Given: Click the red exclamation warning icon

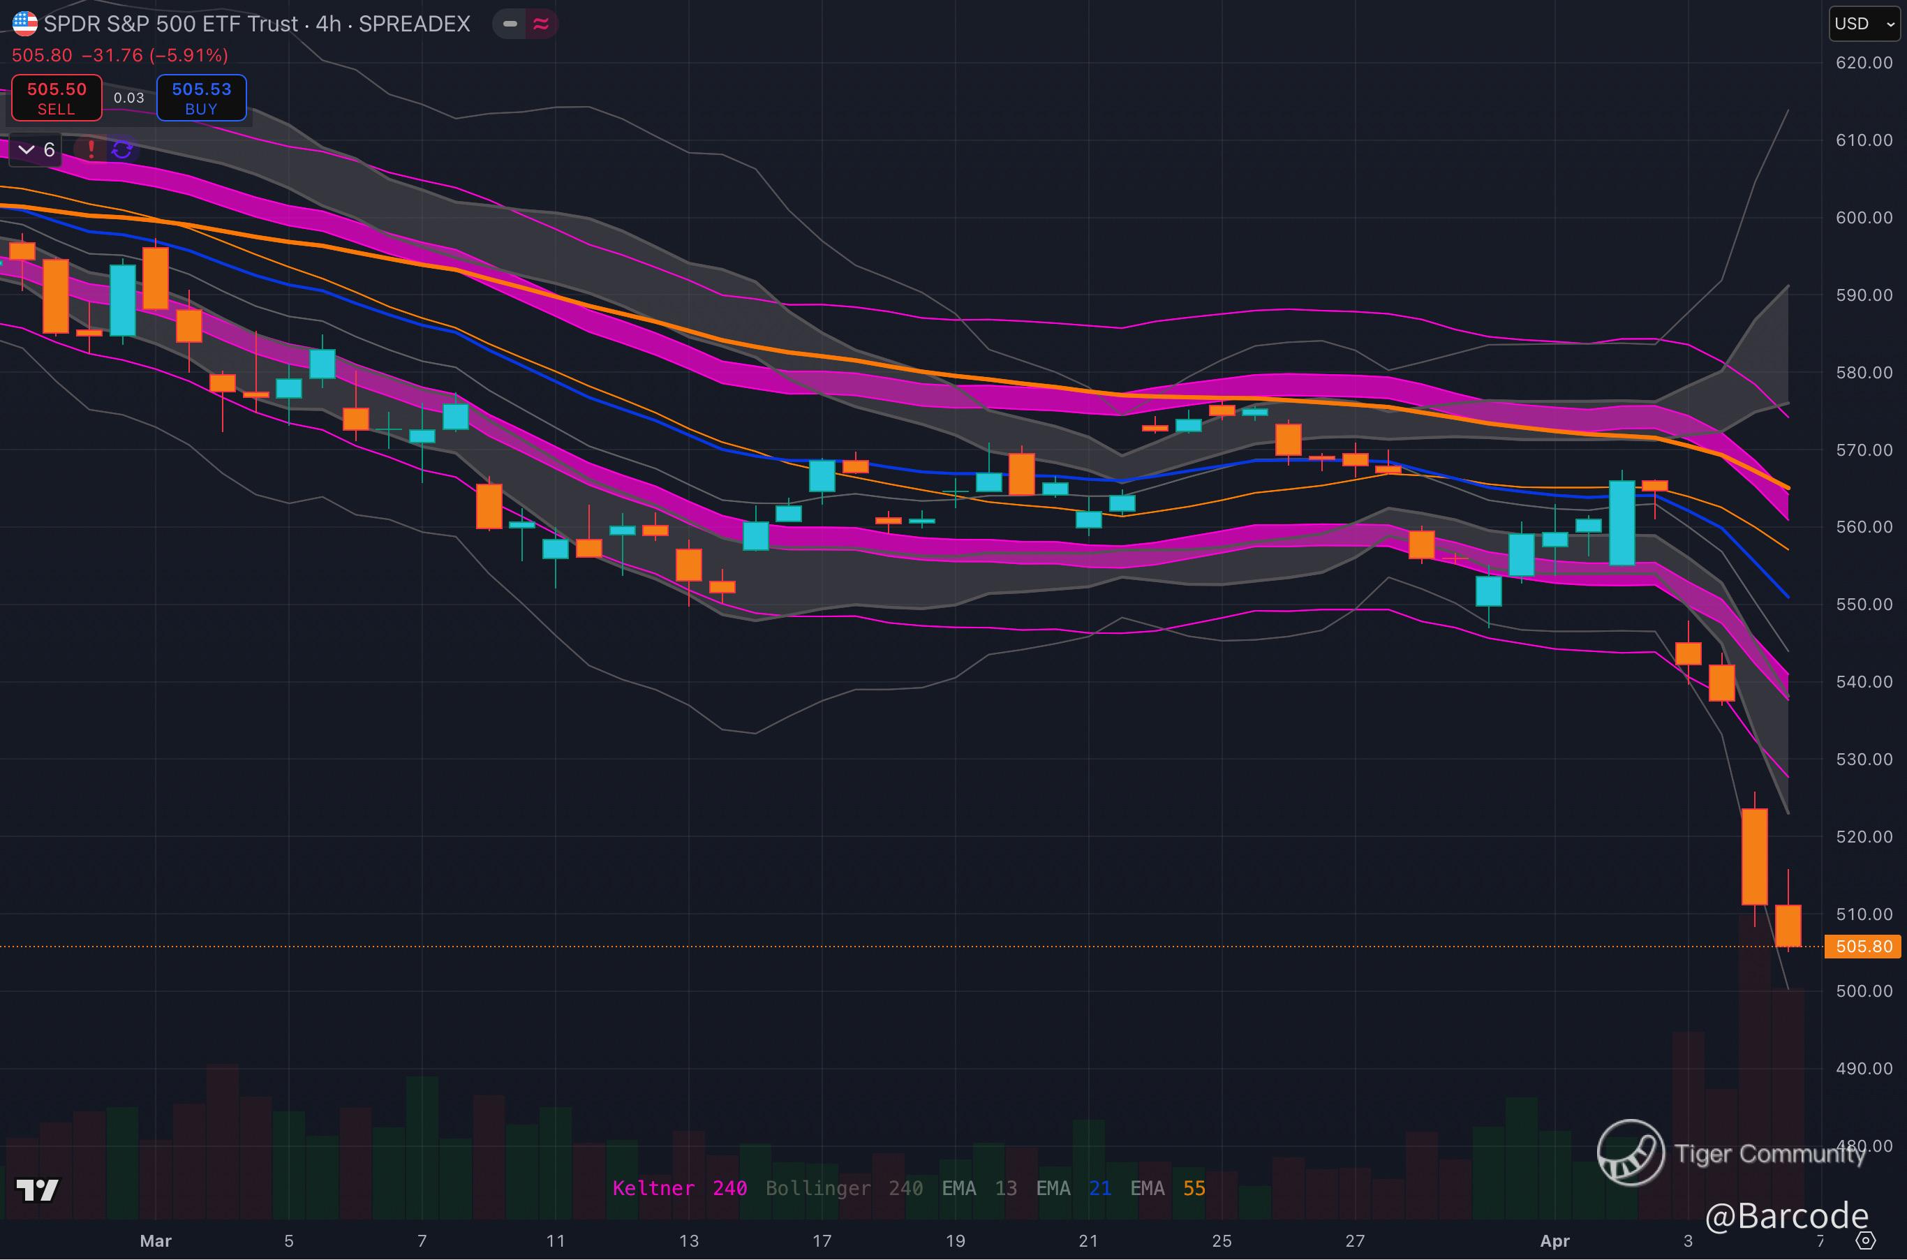Looking at the screenshot, I should (x=91, y=149).
